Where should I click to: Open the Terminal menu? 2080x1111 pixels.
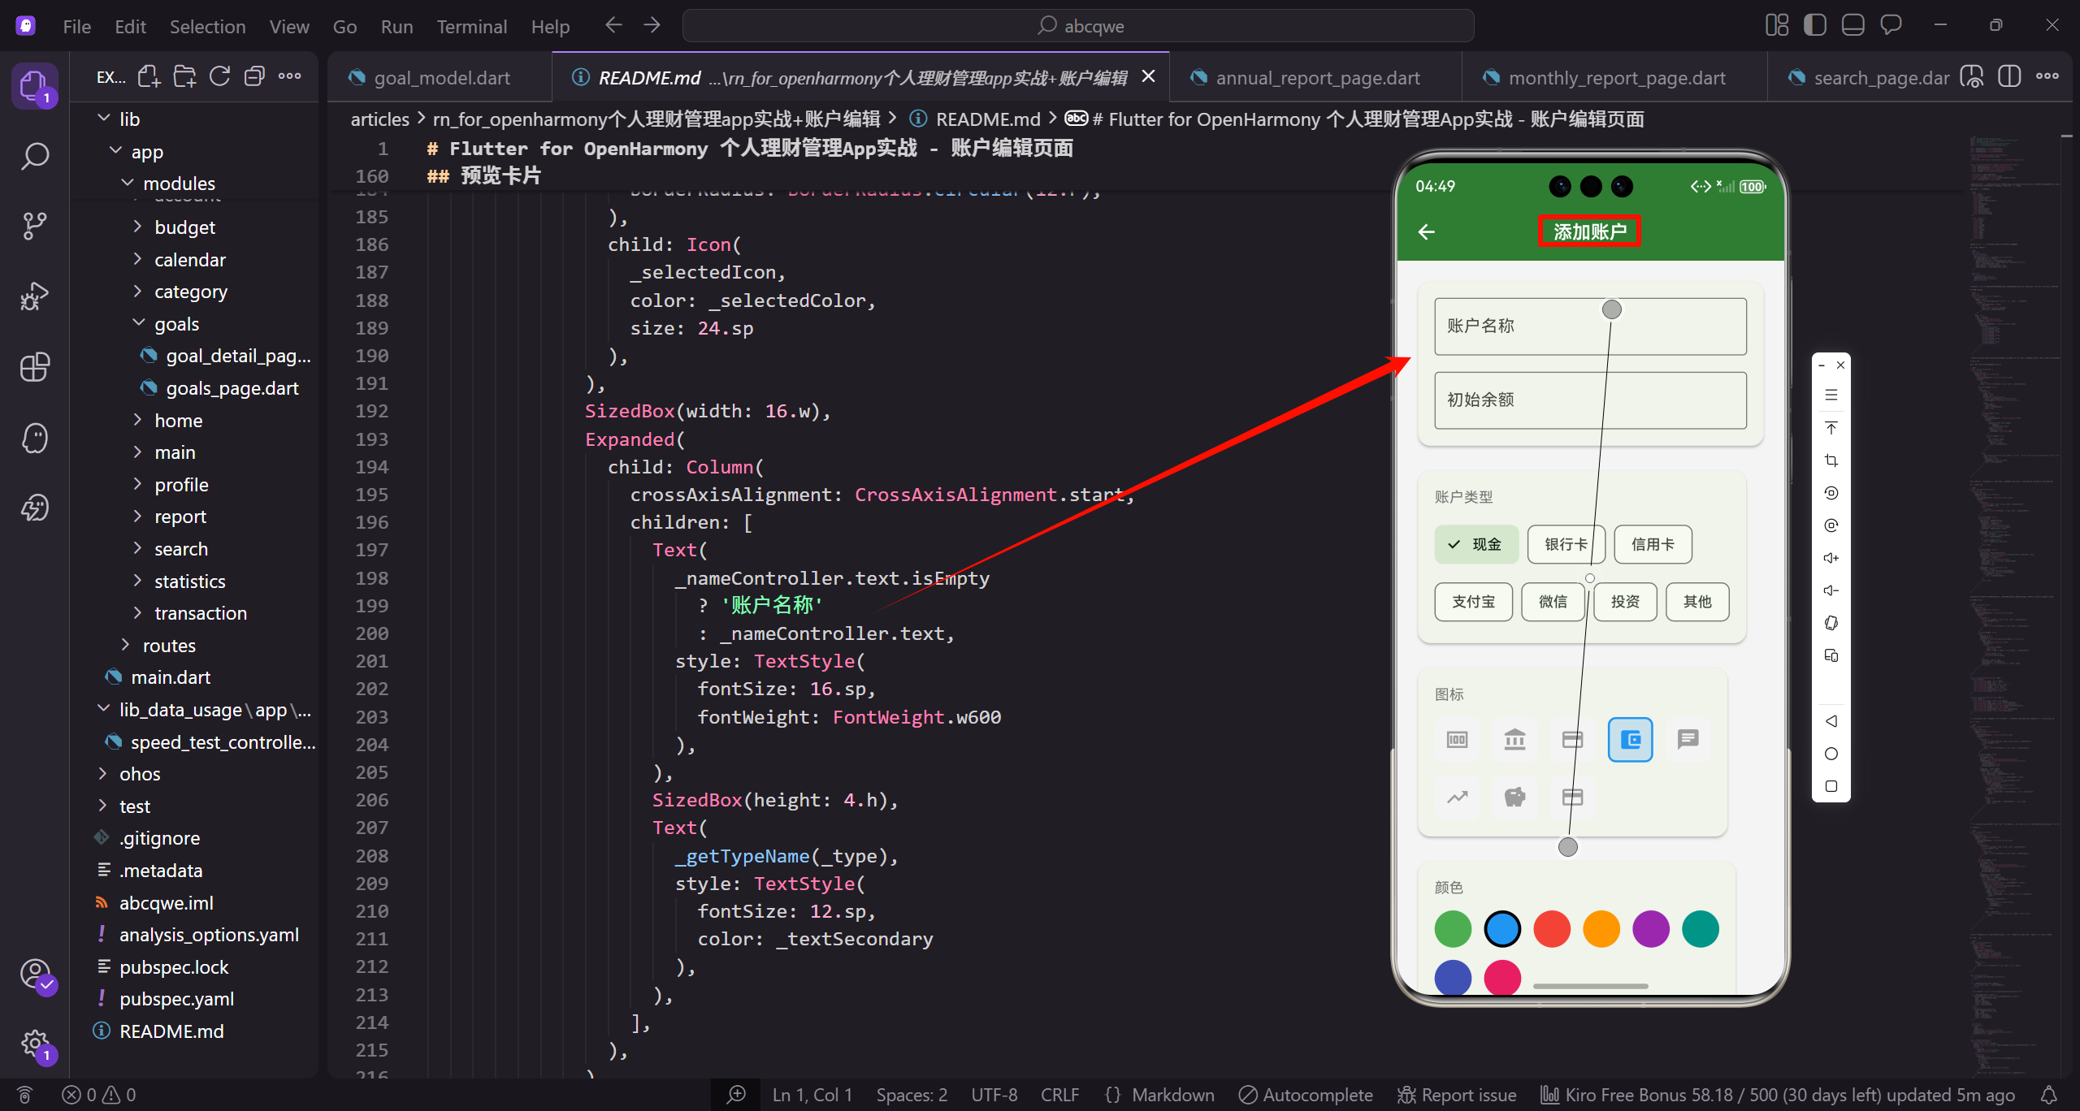pyautogui.click(x=471, y=27)
